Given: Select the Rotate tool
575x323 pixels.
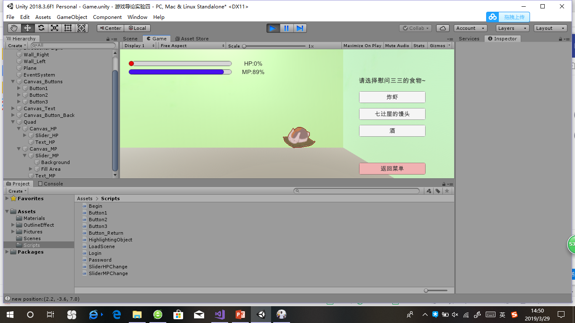Looking at the screenshot, I should (40, 28).
